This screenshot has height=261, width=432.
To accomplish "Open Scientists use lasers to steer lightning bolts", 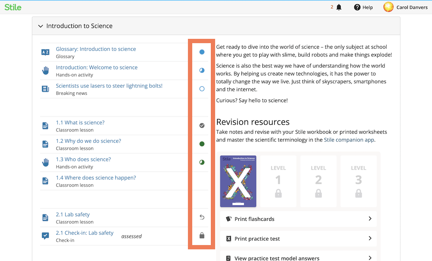I will (x=109, y=86).
